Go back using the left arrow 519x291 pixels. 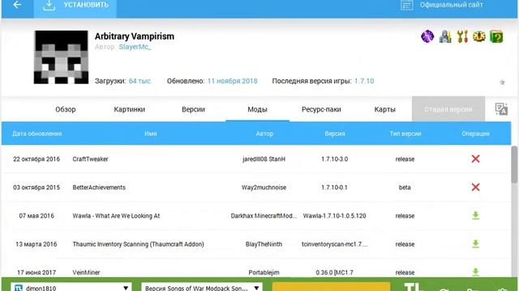[17, 5]
